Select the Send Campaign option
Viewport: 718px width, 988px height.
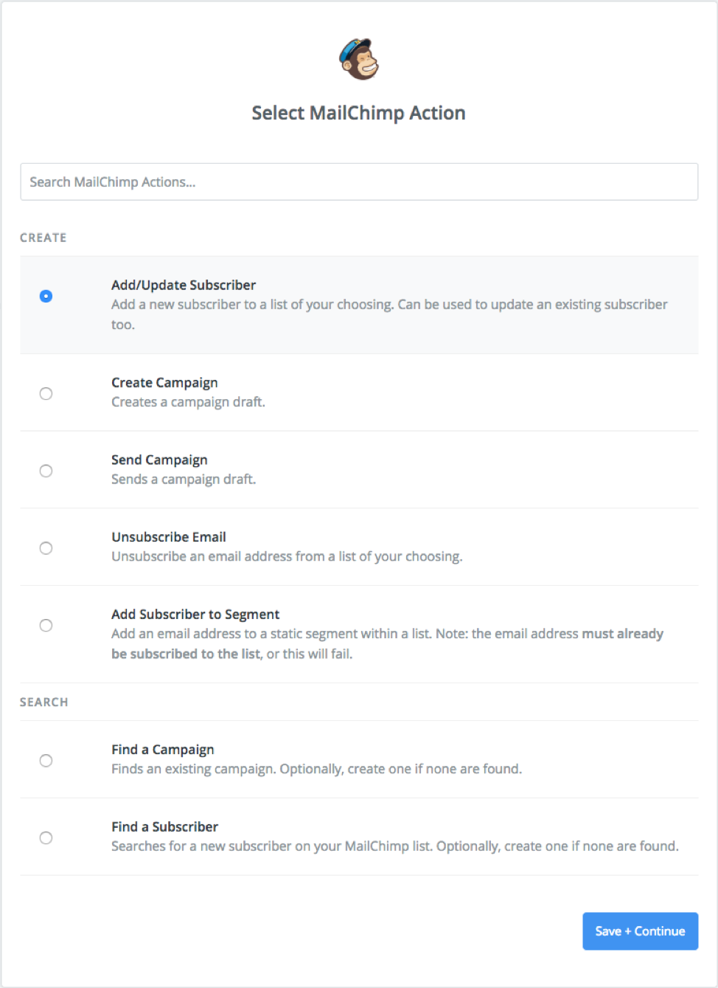pos(46,471)
